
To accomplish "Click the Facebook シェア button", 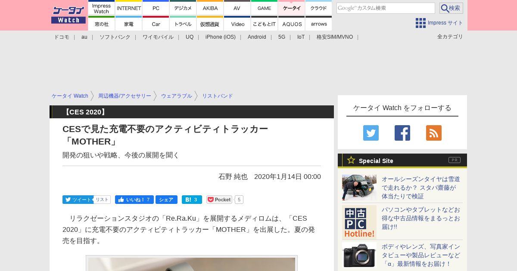I will pos(166,200).
